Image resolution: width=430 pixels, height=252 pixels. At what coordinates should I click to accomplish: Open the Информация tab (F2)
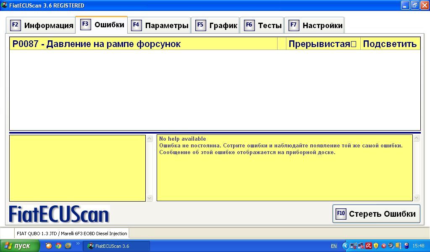pos(42,25)
